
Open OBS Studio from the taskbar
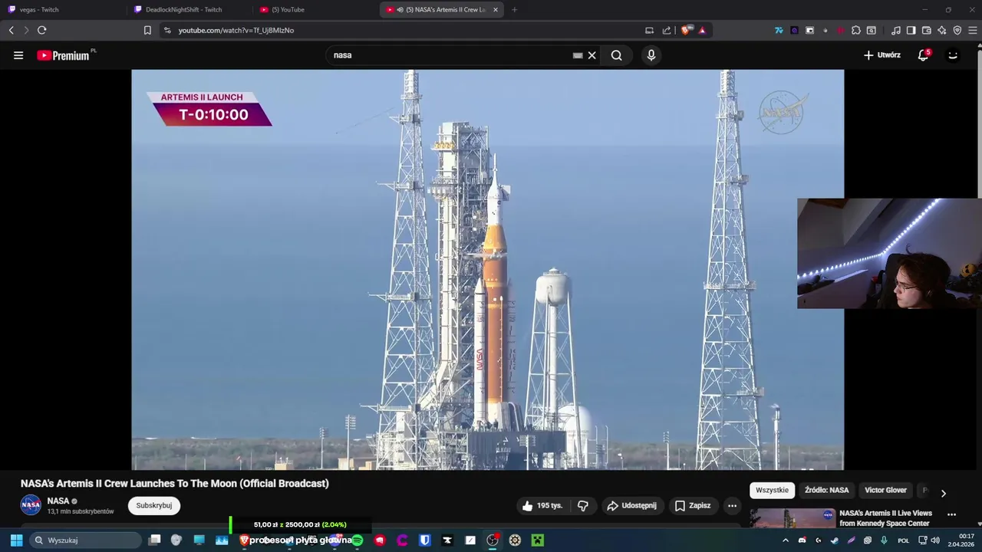tap(493, 540)
